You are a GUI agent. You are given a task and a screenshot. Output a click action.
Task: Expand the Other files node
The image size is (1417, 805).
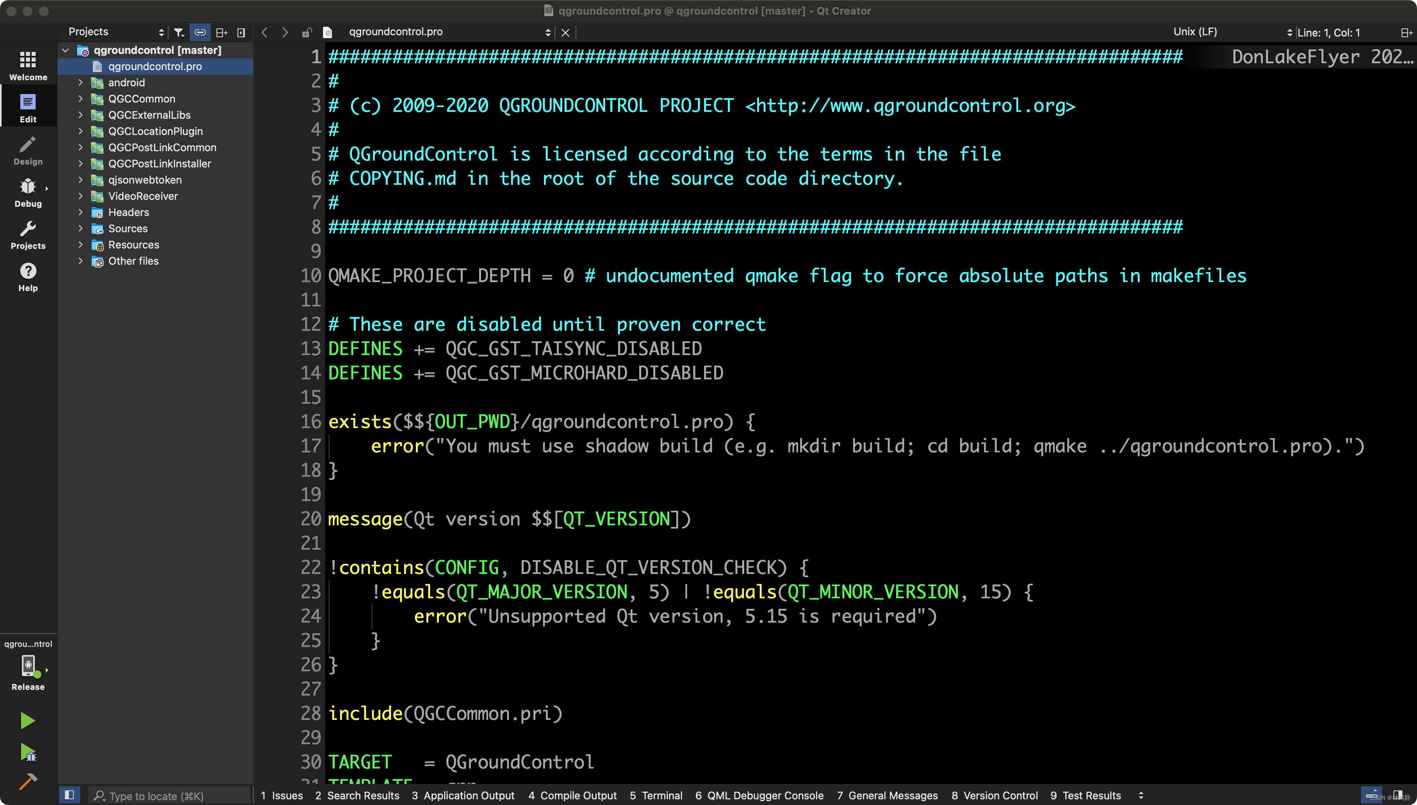point(81,261)
